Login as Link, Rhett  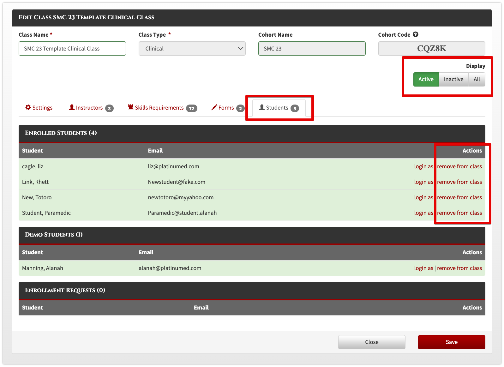click(x=423, y=182)
